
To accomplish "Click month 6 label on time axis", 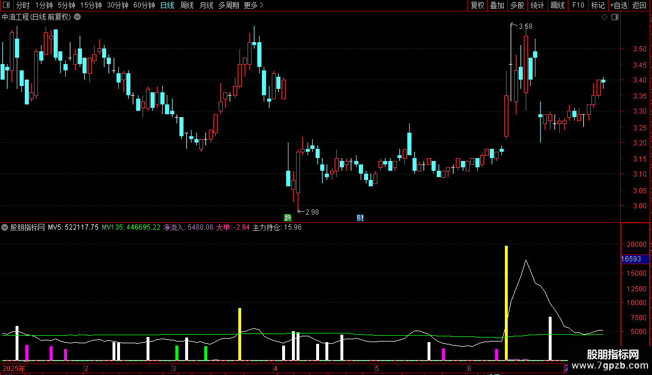I will coord(469,368).
